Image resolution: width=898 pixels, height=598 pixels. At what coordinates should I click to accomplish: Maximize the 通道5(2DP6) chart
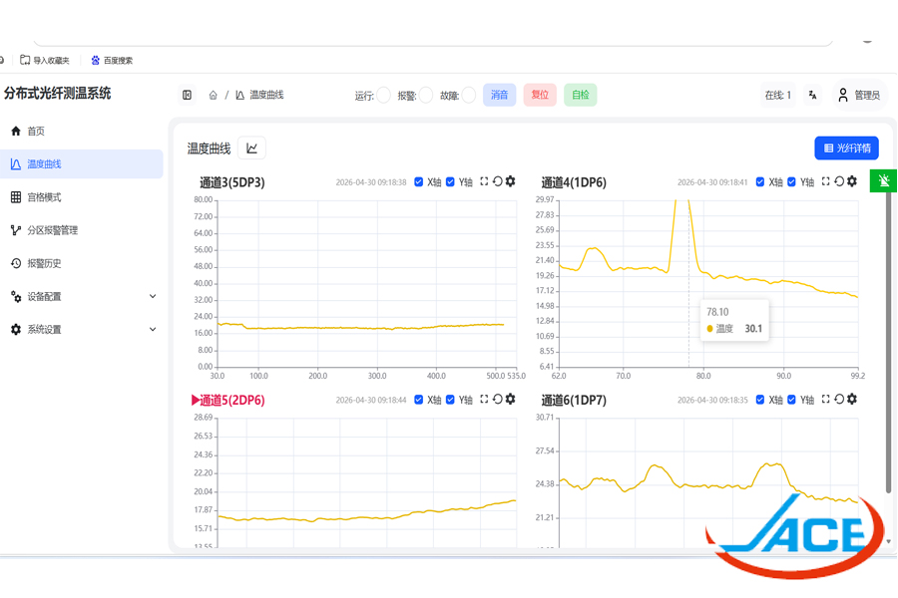coord(484,399)
